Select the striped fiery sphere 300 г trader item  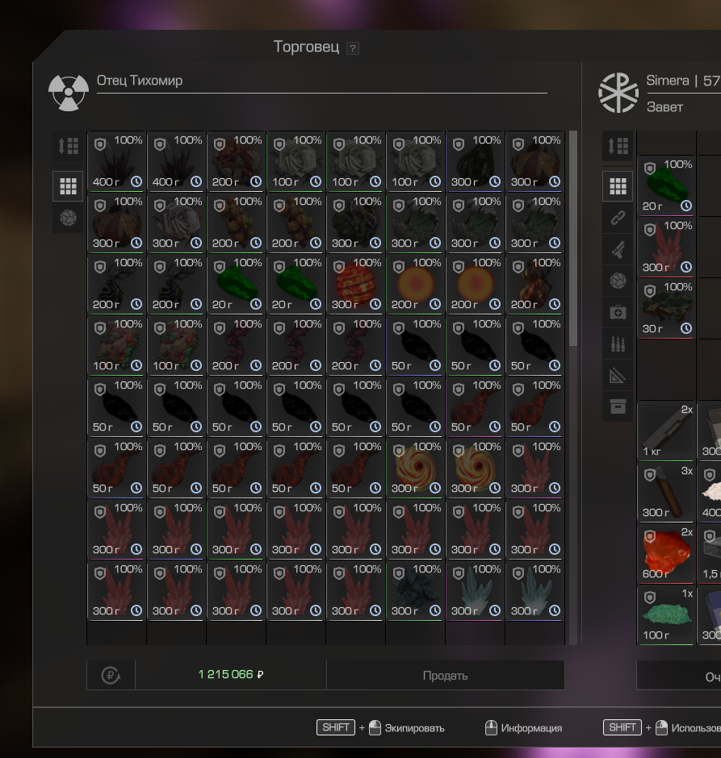click(x=356, y=284)
